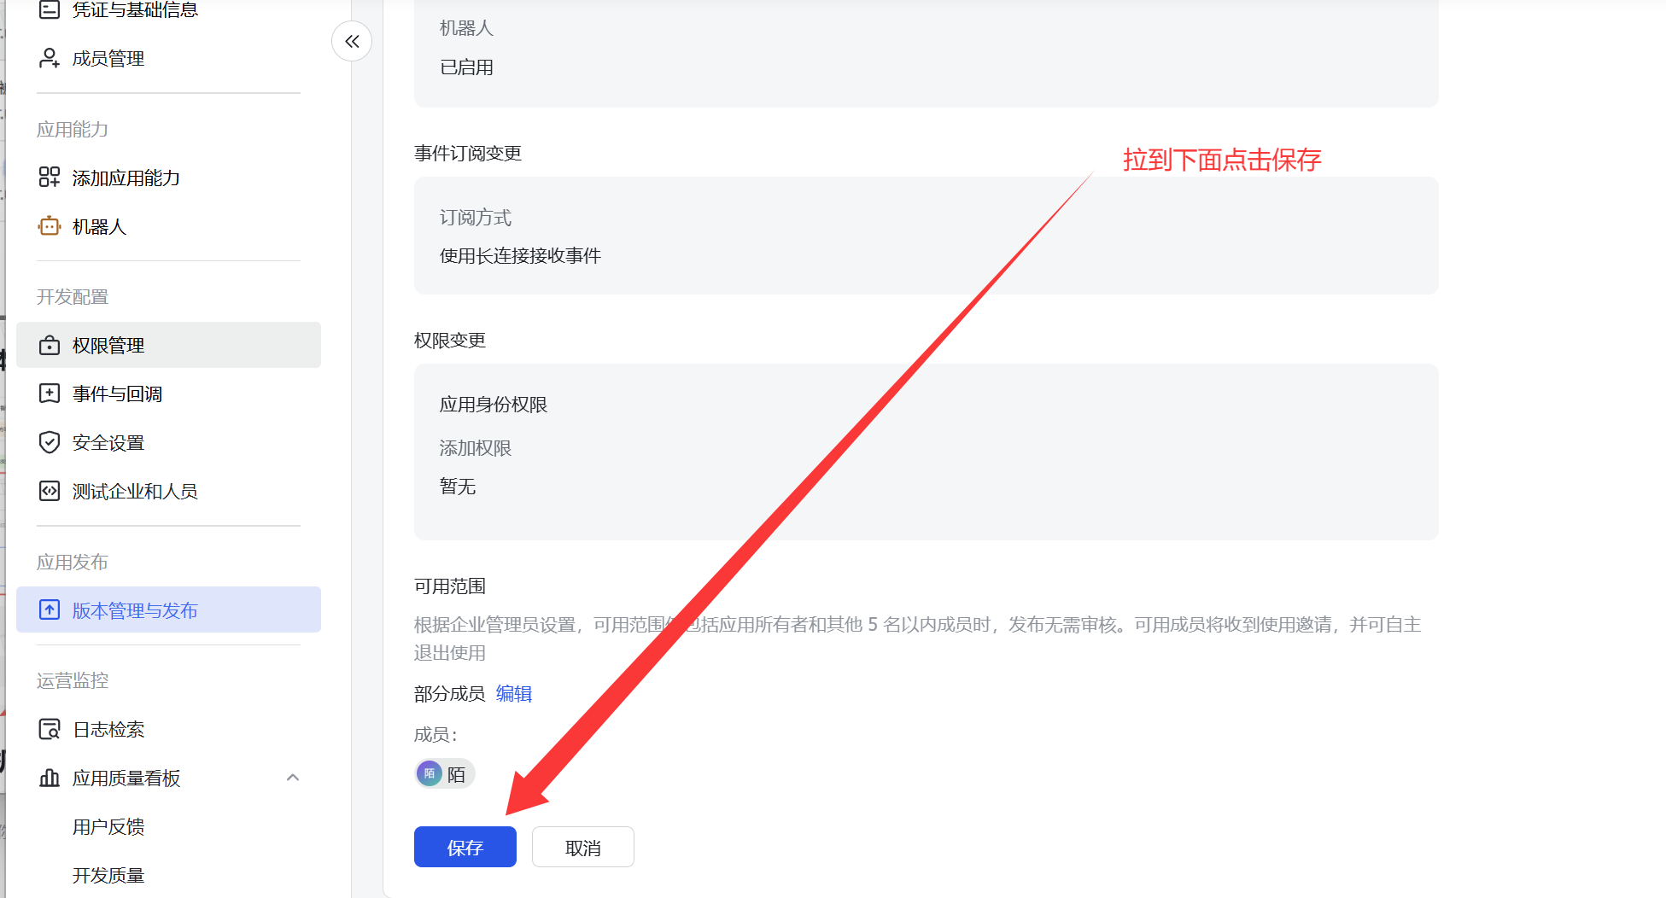This screenshot has height=898, width=1666.
Task: Open 事件与回调 configuration
Action: pyautogui.click(x=117, y=394)
